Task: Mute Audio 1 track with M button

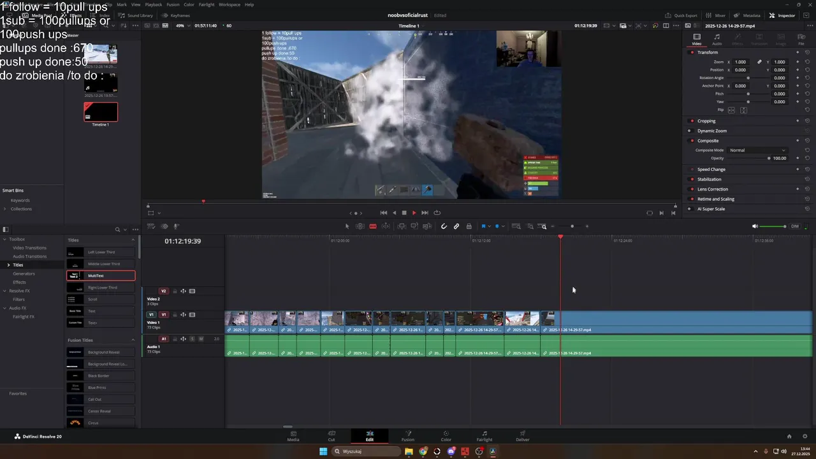Action: coord(201,339)
